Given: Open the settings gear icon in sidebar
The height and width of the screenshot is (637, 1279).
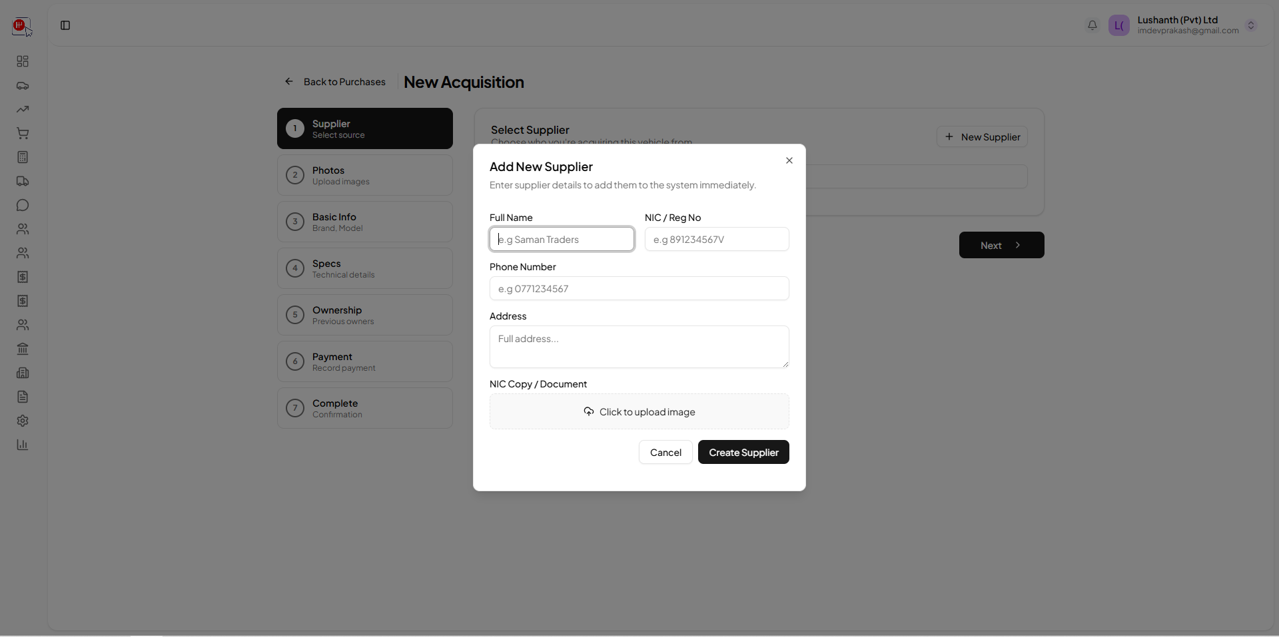Looking at the screenshot, I should point(23,421).
